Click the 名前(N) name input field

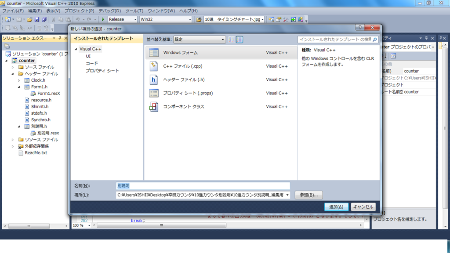pos(203,186)
